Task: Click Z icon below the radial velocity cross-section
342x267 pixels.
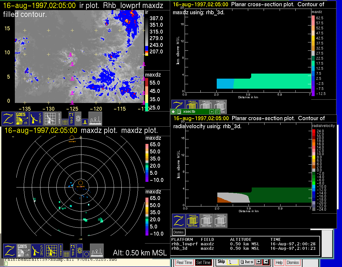Action: point(179,221)
